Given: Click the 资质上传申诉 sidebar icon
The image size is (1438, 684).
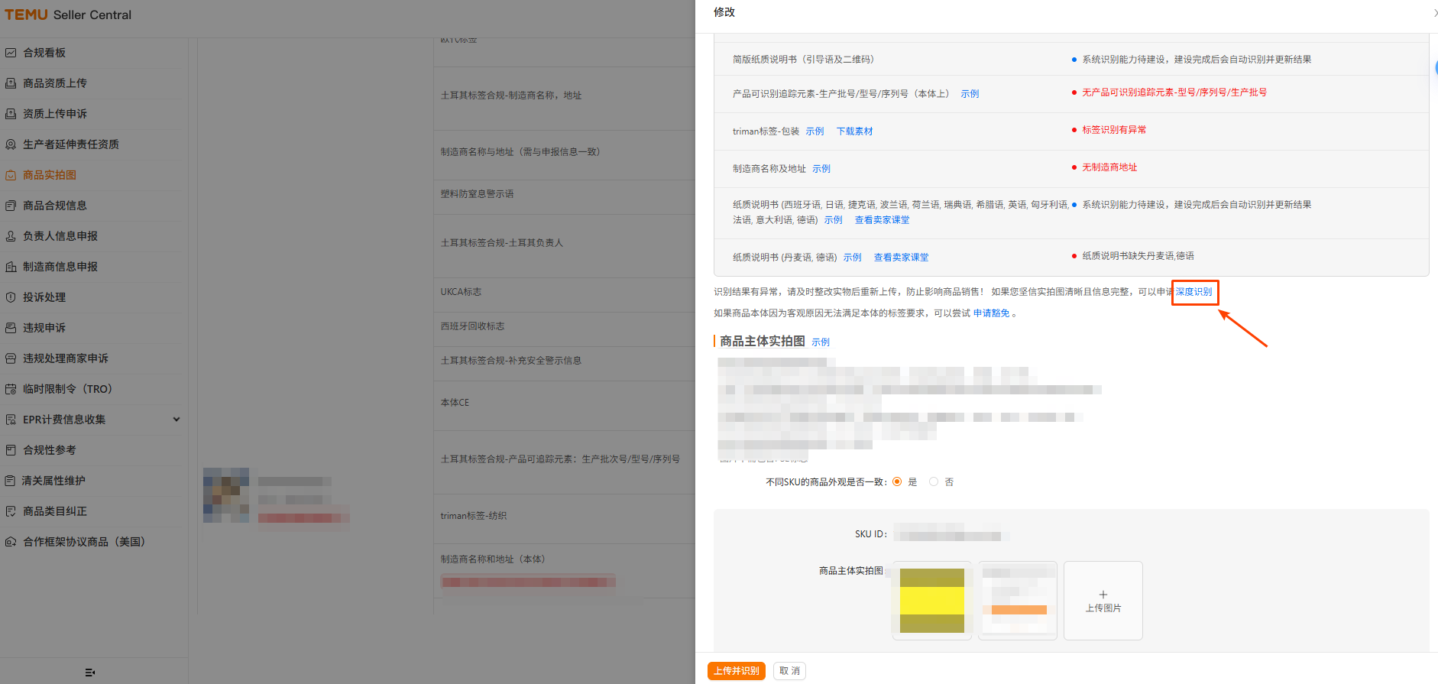Looking at the screenshot, I should point(11,114).
